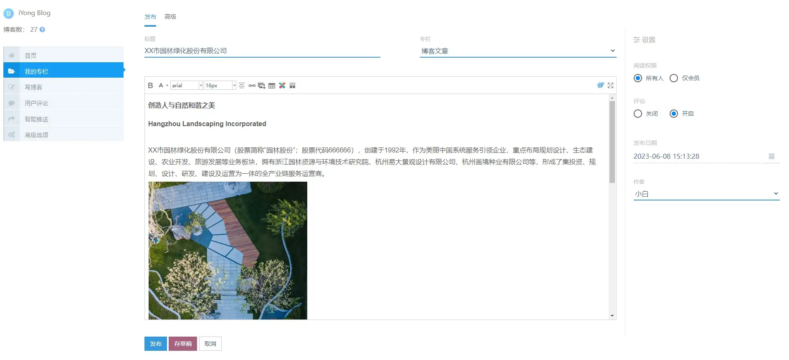This screenshot has width=789, height=360.
Task: Enter fullscreen editor mode
Action: [x=610, y=85]
